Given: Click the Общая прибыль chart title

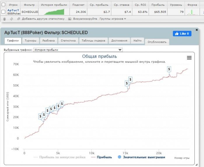Looking at the screenshot, I should 99,56.
